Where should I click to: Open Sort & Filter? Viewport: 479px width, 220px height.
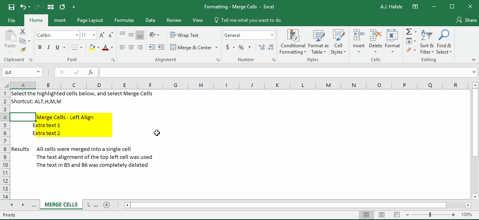[427, 42]
